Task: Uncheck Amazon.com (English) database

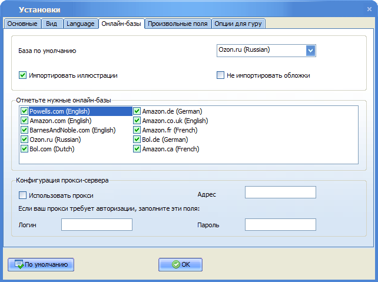Action: point(24,121)
